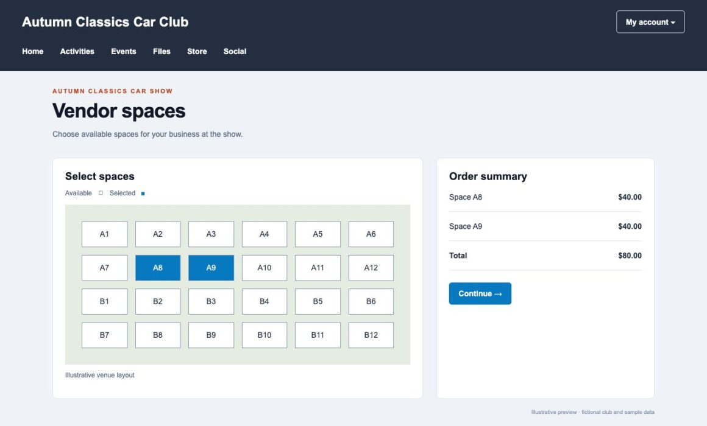This screenshot has height=426, width=707.
Task: Click the Available legend square
Action: pyautogui.click(x=101, y=193)
